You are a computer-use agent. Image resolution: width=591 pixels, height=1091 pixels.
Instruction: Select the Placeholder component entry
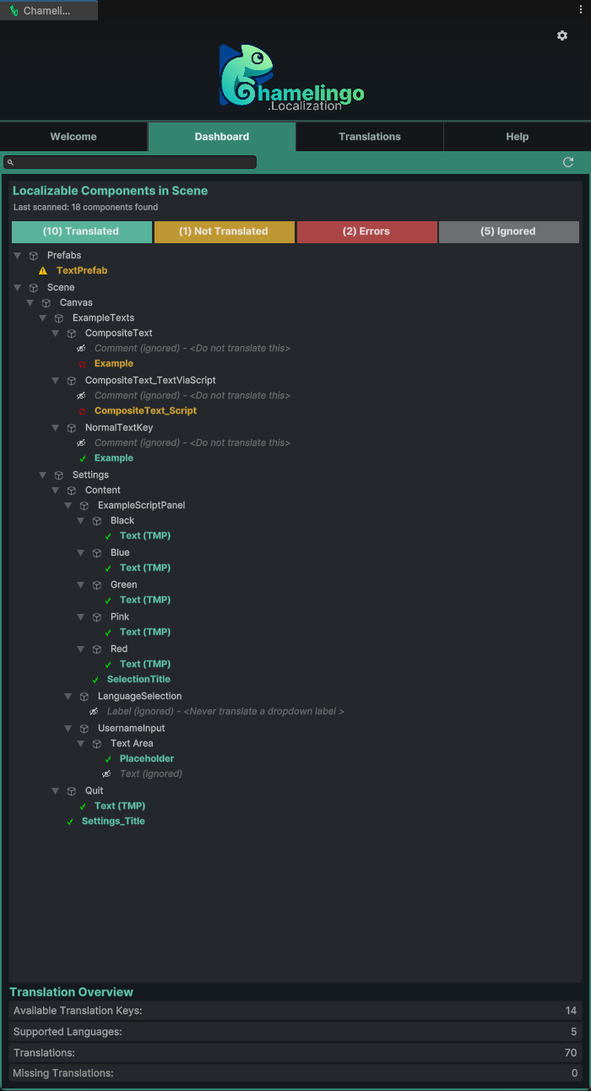click(146, 759)
